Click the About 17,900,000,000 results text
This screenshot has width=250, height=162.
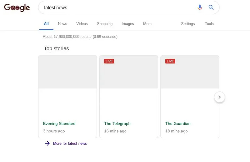80,37
